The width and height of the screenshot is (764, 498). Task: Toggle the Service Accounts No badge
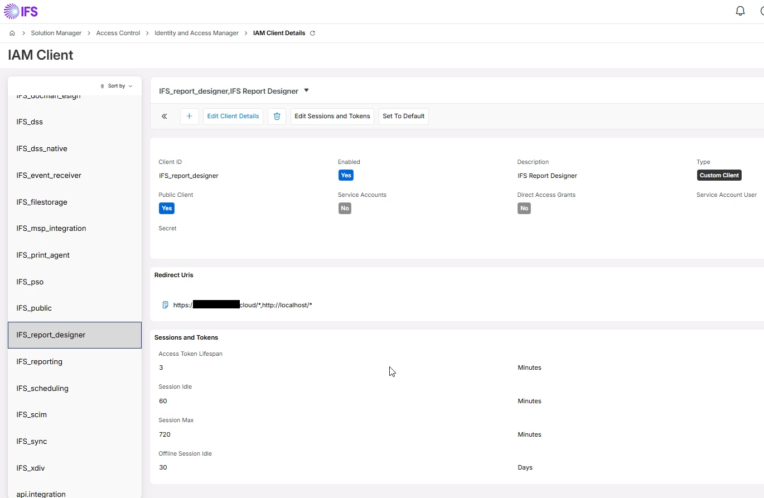pos(345,208)
